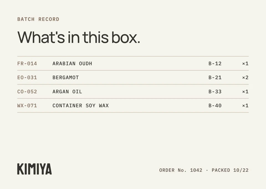The image size is (266, 189).
Task: Click the ×2 quantity for Bergamot
Action: [x=245, y=77]
